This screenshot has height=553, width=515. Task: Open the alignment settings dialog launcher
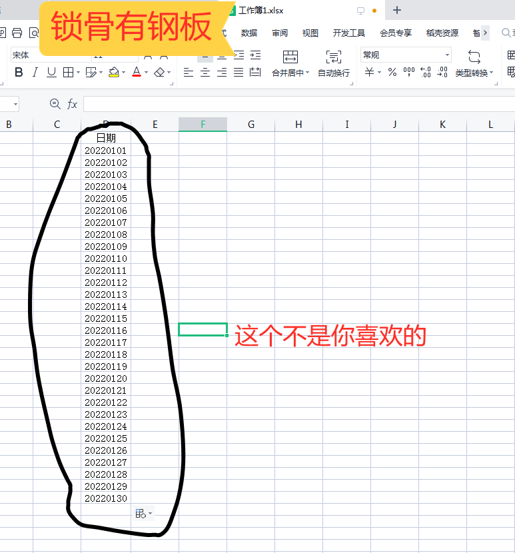(352, 83)
